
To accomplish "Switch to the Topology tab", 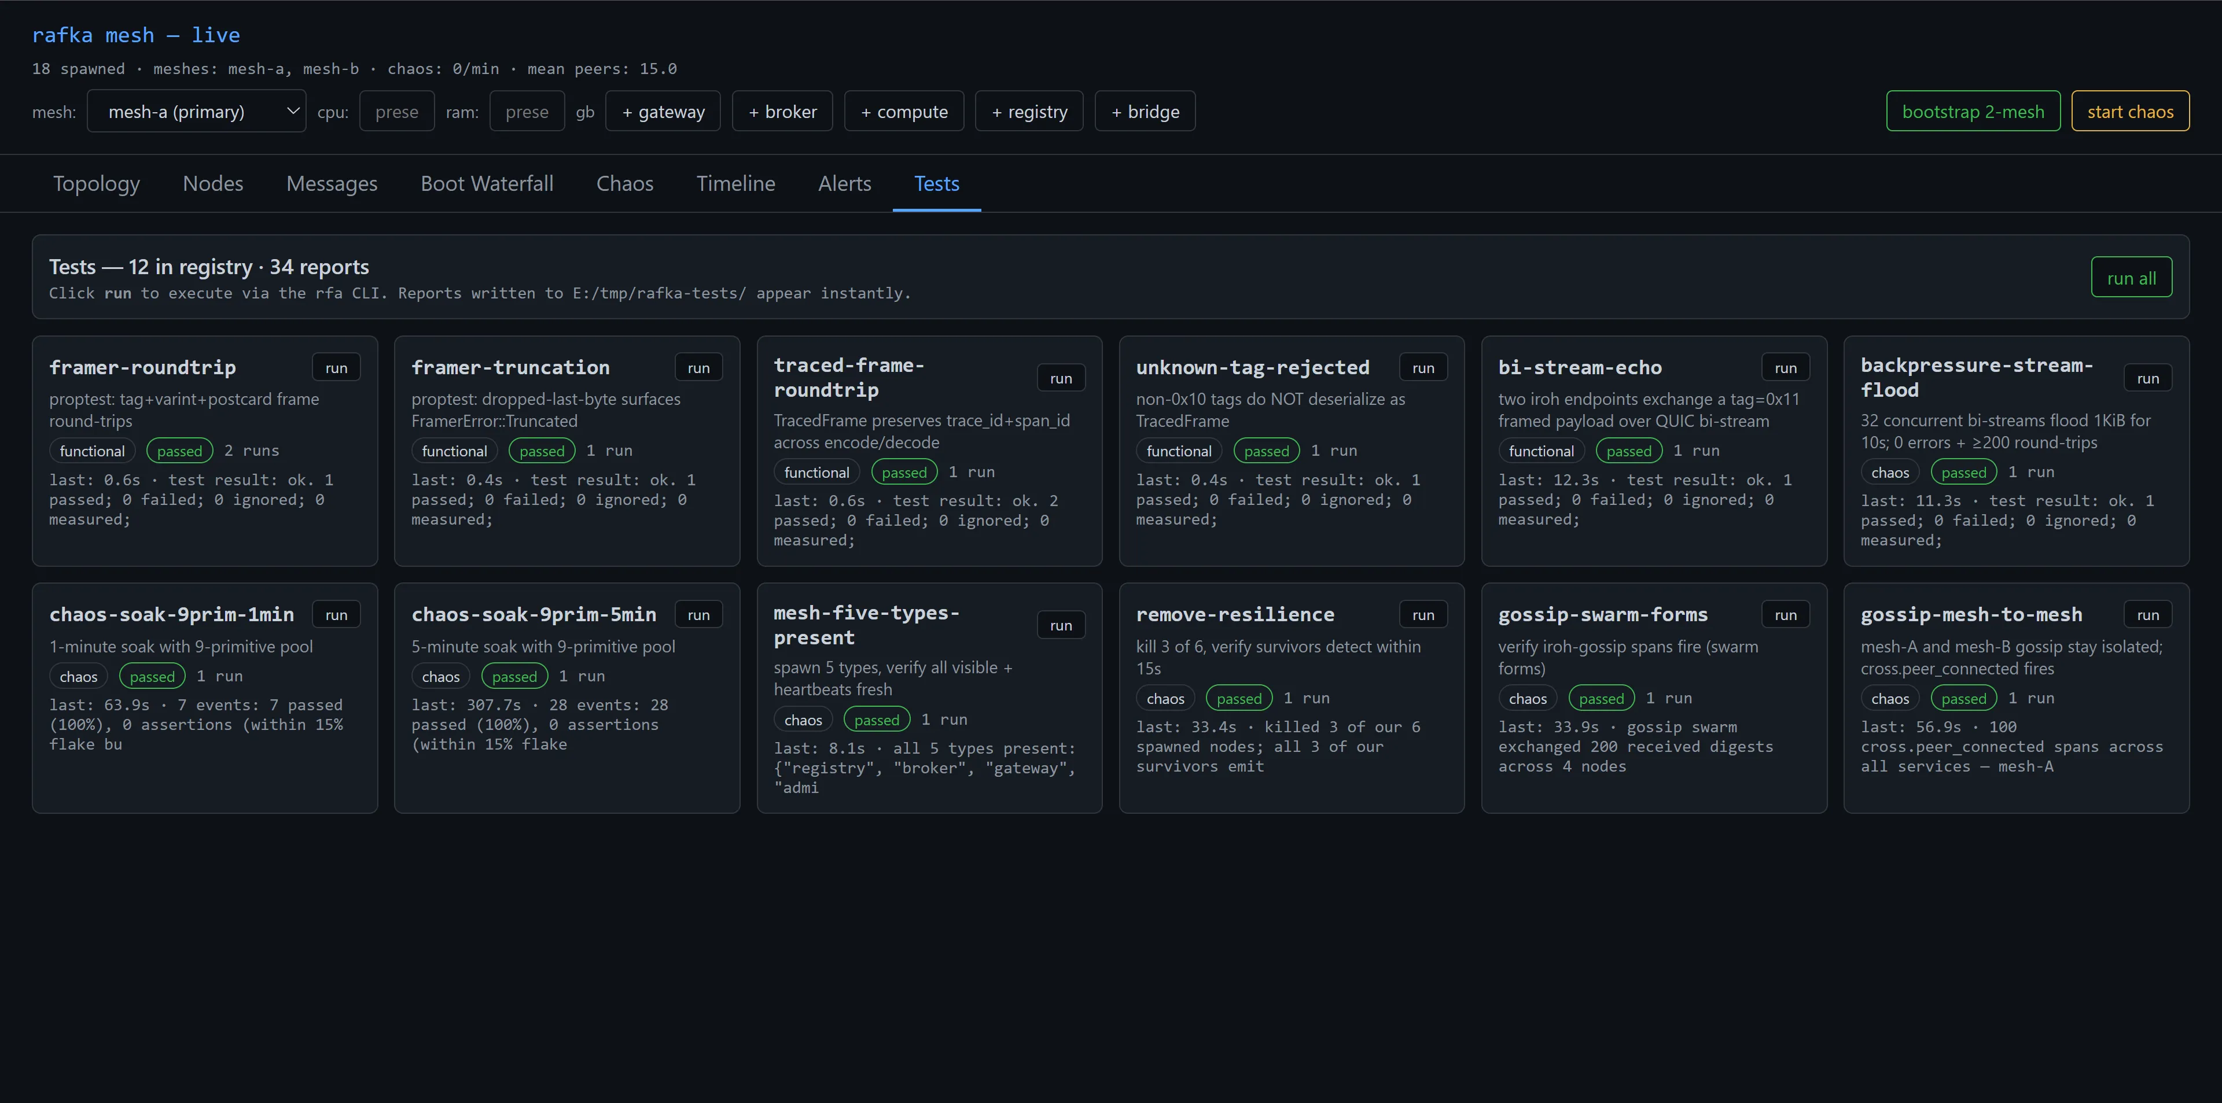I will [x=97, y=184].
